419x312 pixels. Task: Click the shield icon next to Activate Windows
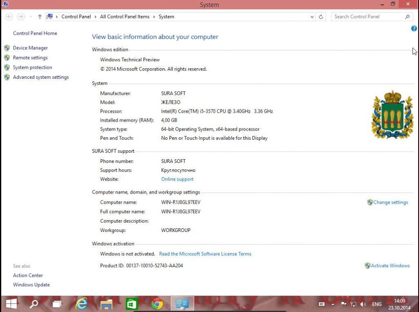pyautogui.click(x=368, y=265)
